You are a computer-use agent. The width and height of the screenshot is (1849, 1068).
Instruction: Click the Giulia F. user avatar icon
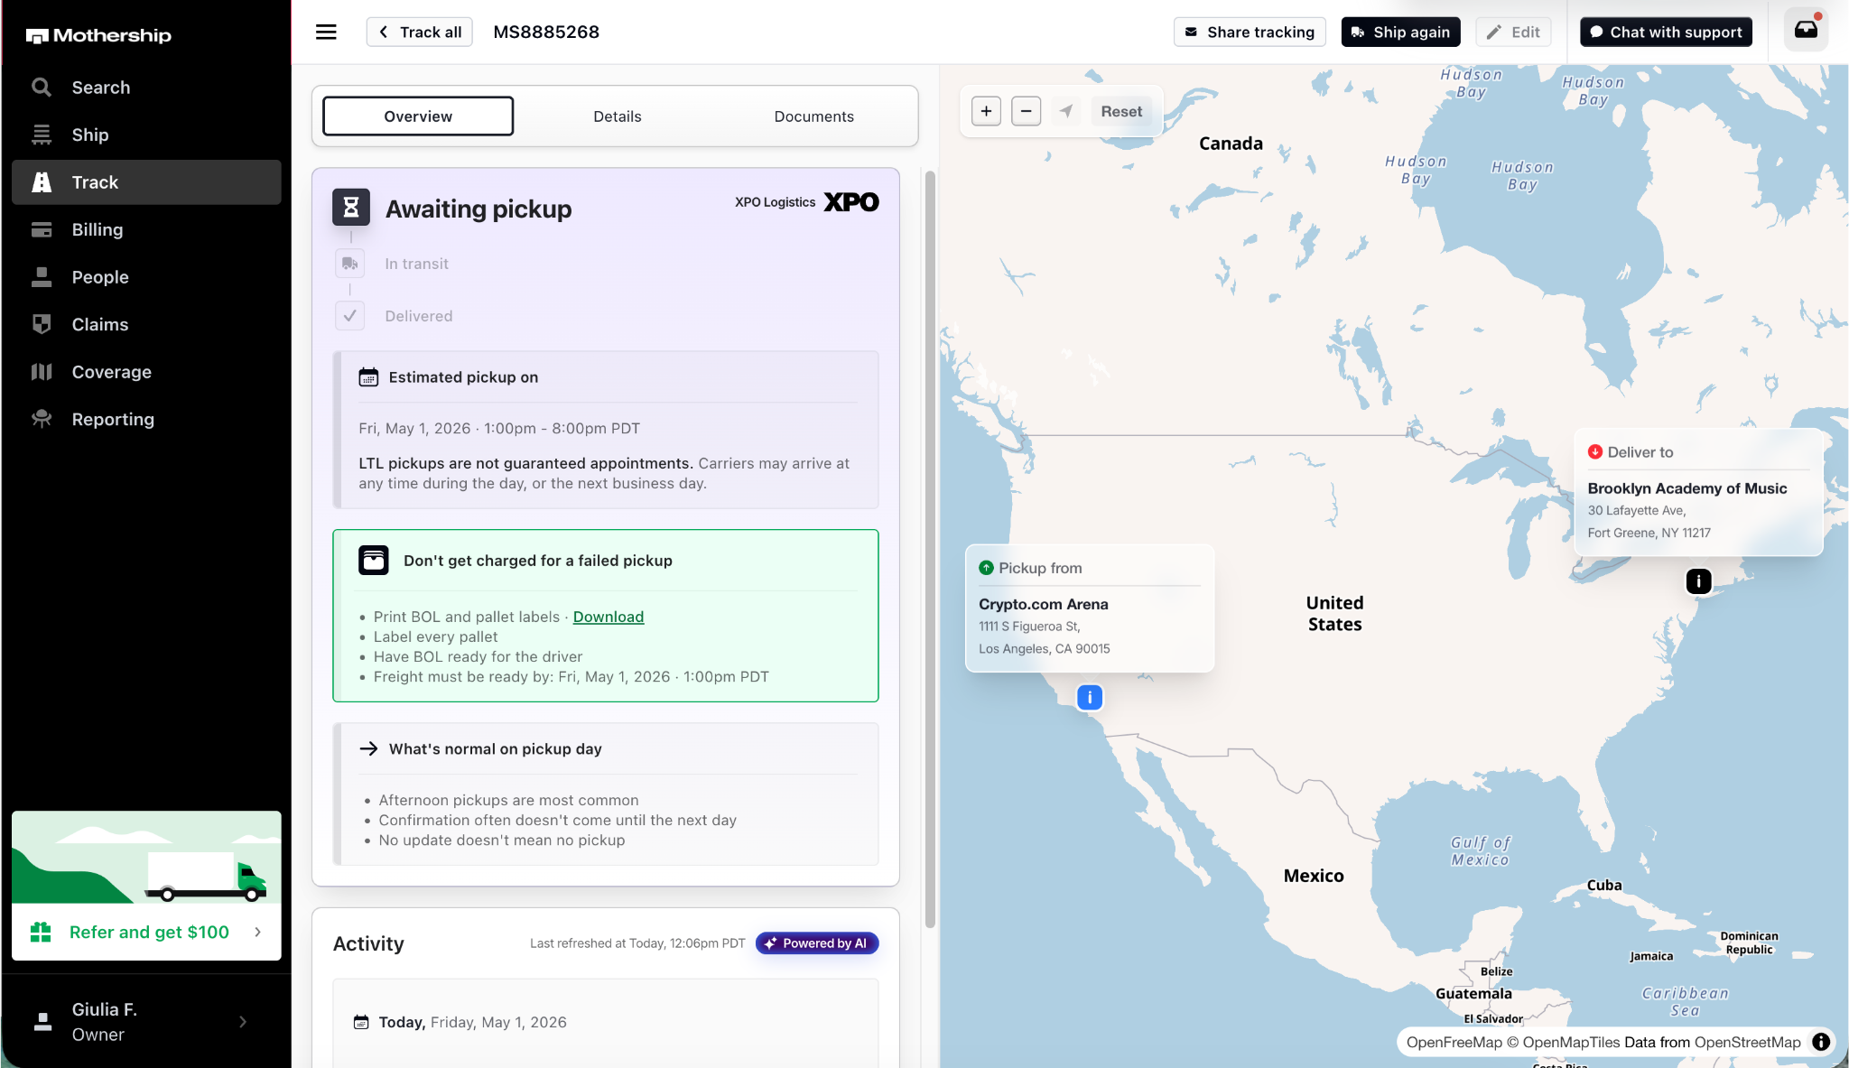coord(42,1021)
